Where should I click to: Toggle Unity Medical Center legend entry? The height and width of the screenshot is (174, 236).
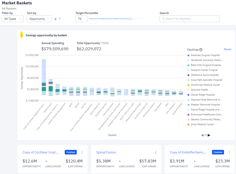[x=202, y=125]
